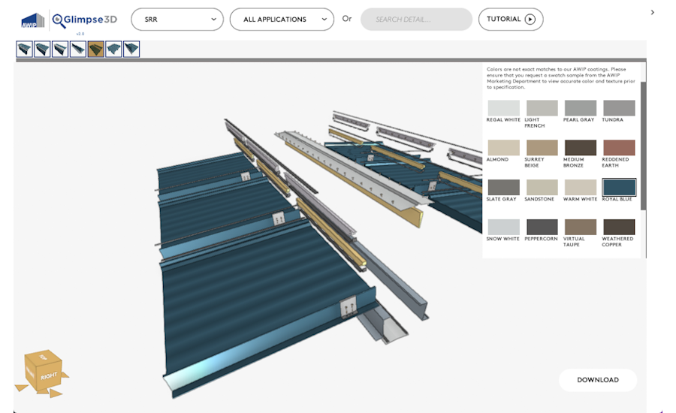Select the highlighted fifth panel thumbnail
This screenshot has height=413, width=676.
pos(95,50)
